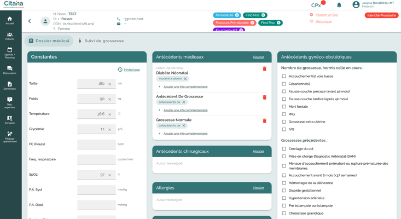401x219 pixels.
Task: Check Césarienne(s) box
Action: (x=284, y=84)
